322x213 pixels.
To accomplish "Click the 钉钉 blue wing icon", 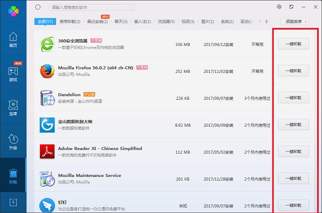I will click(x=47, y=205).
